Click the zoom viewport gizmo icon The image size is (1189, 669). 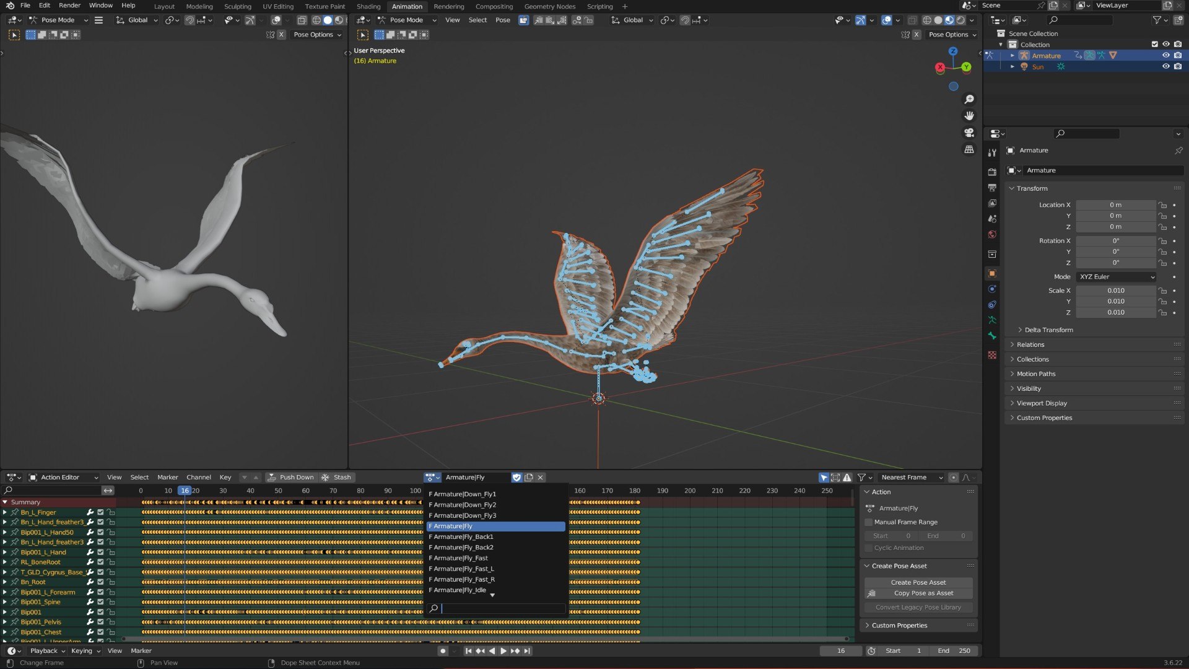click(969, 99)
